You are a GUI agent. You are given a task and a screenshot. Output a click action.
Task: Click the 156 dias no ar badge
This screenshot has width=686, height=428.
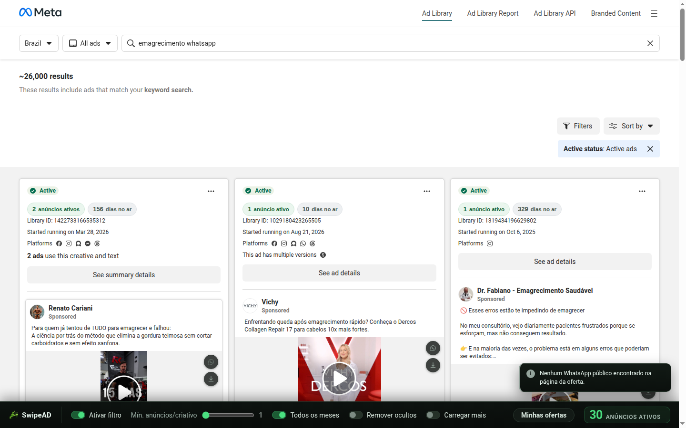(112, 209)
